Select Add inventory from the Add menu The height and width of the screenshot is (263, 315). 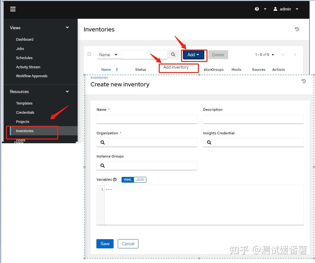click(x=176, y=67)
